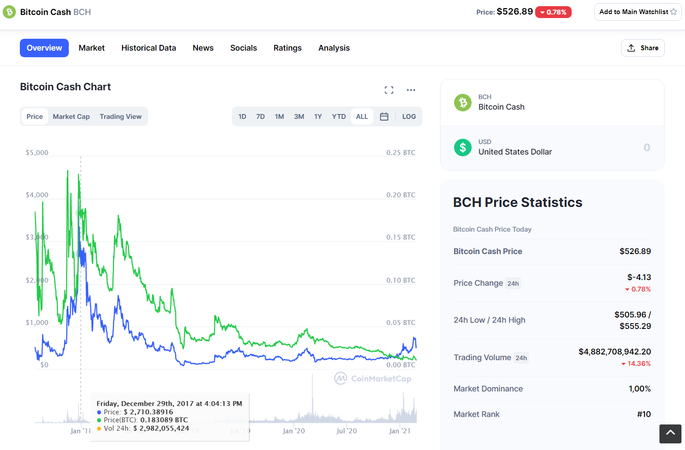Click the red 0.78% price change badge
The image size is (685, 450).
(x=553, y=12)
